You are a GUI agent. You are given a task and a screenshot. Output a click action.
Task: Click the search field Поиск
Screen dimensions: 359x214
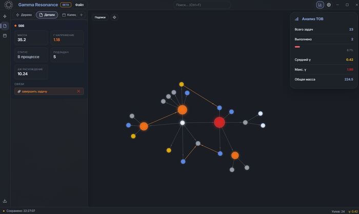(202, 5)
